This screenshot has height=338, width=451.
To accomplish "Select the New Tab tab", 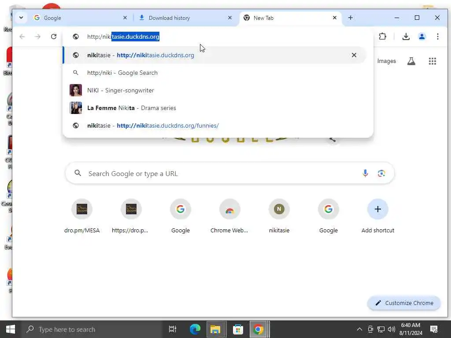I will [291, 18].
